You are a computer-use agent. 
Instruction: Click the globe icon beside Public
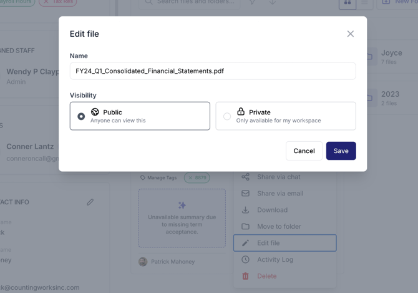click(95, 112)
